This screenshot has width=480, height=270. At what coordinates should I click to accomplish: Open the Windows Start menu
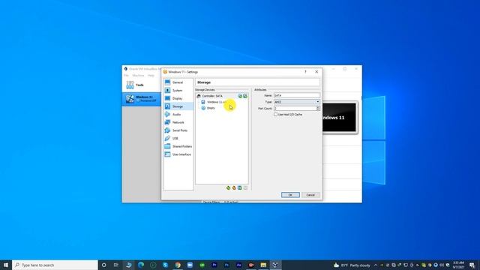[x=6, y=265]
